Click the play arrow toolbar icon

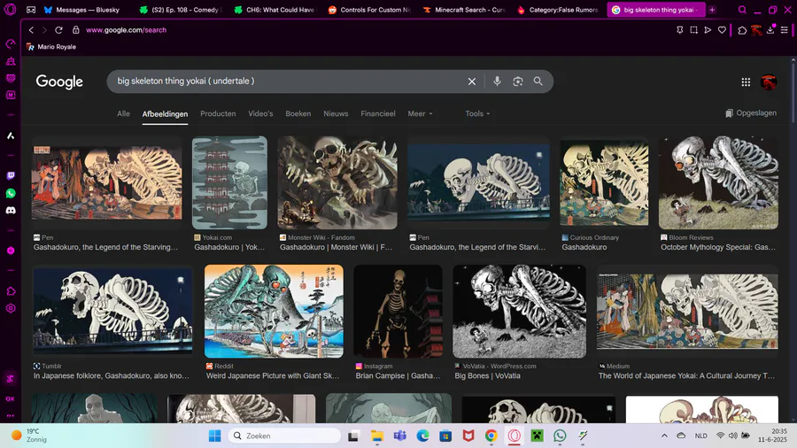pos(708,30)
